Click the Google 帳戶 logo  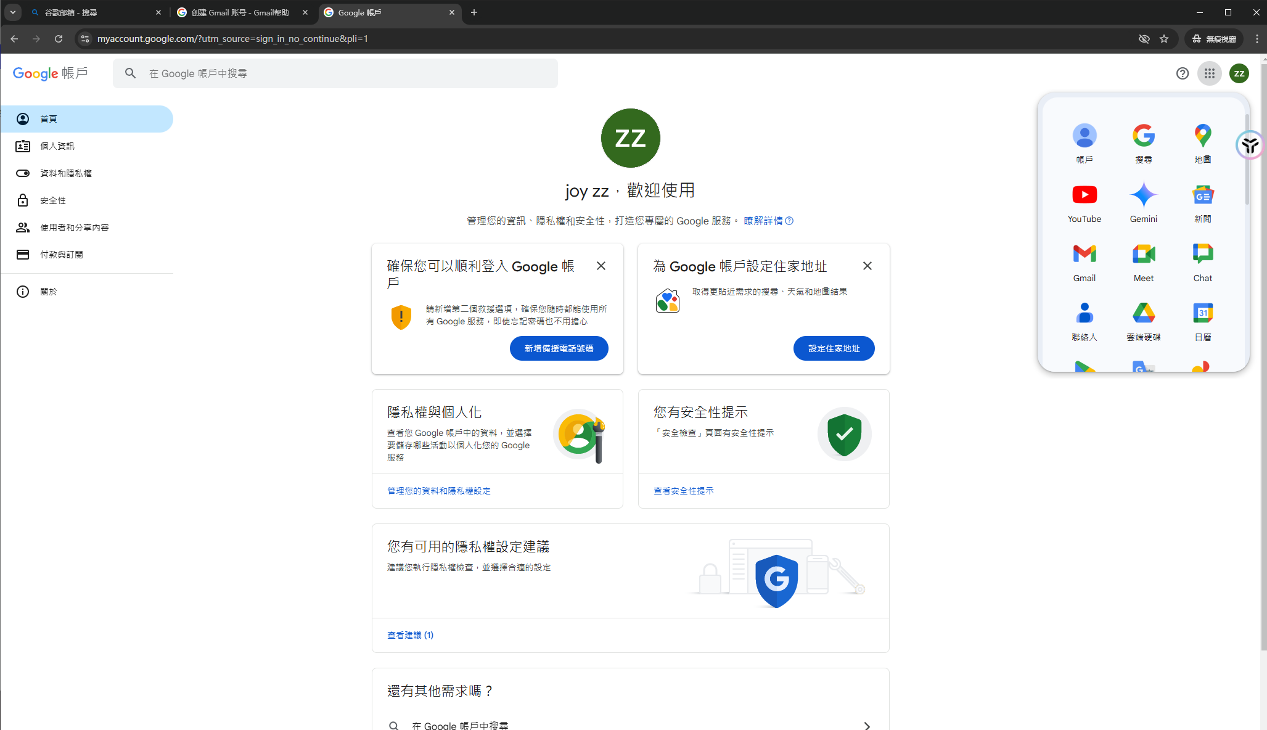51,73
